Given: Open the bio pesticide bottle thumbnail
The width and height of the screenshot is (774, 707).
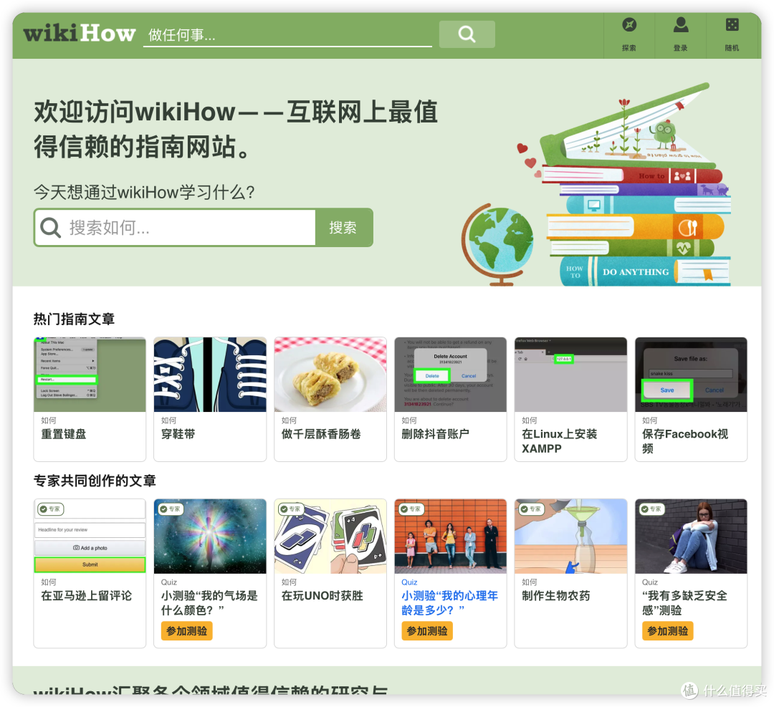Looking at the screenshot, I should [x=570, y=537].
